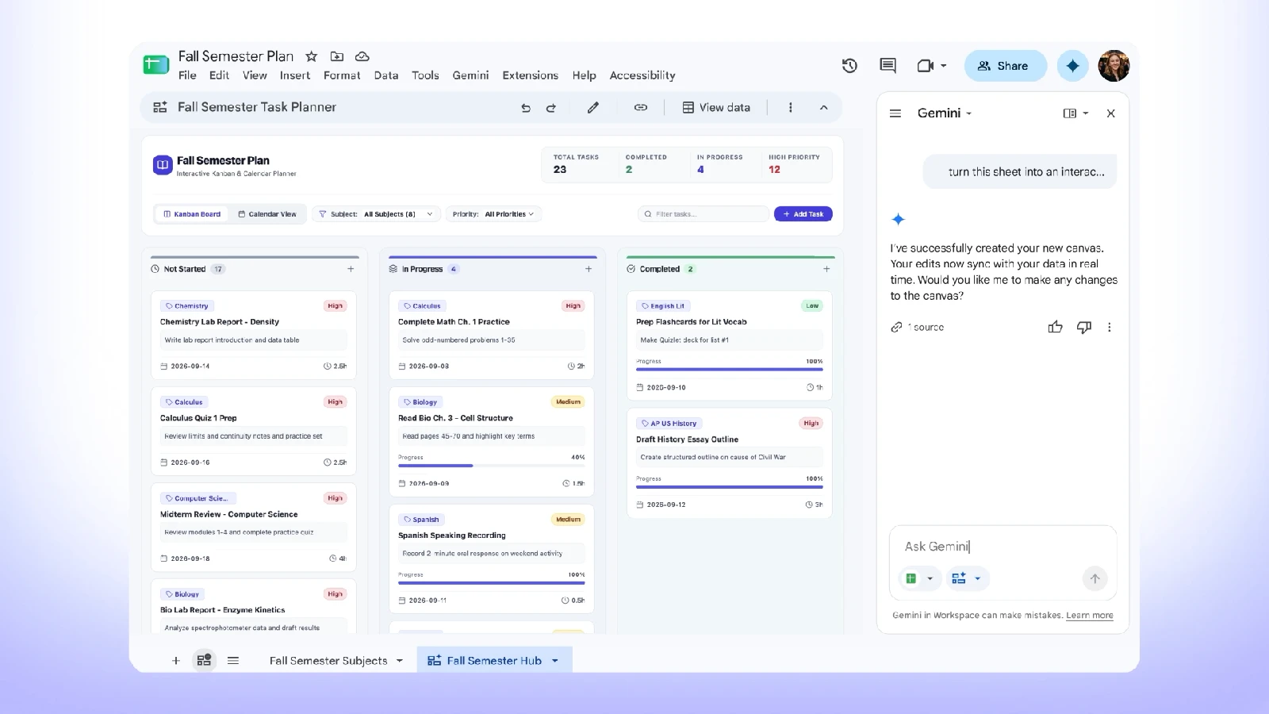Add a new sheet with plus icon
This screenshot has height=714, width=1269.
point(176,660)
